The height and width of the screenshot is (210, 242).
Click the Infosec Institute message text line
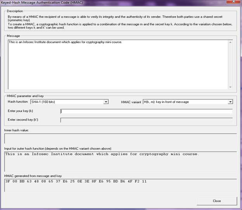coord(65,42)
